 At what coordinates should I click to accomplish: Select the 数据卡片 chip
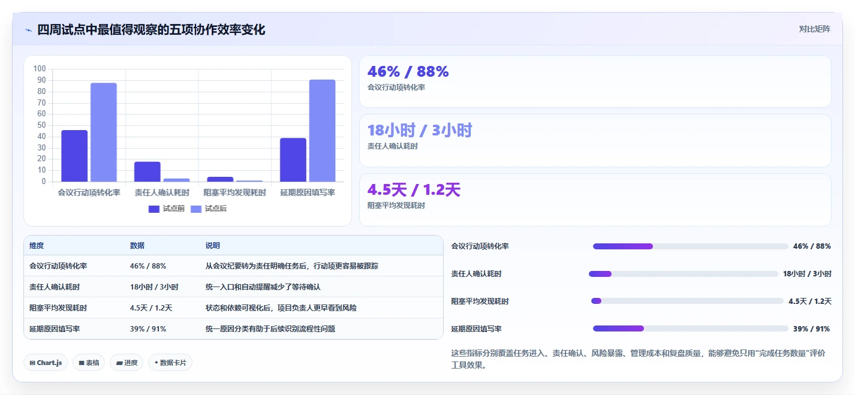coord(170,363)
